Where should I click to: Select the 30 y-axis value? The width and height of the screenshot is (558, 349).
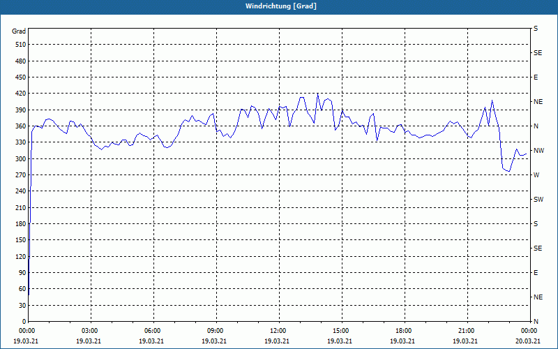(22, 305)
